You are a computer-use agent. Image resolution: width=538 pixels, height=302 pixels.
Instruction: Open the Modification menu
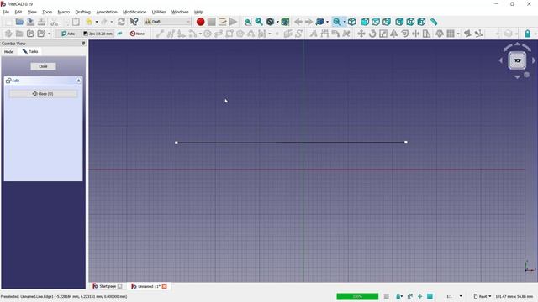pos(134,12)
